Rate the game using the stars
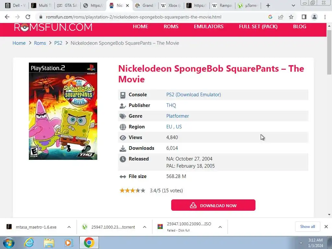The width and height of the screenshot is (332, 249). click(133, 191)
